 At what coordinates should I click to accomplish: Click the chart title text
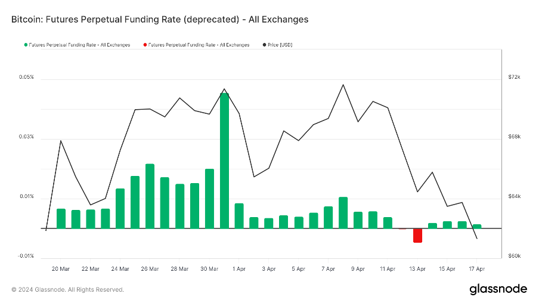pyautogui.click(x=160, y=20)
